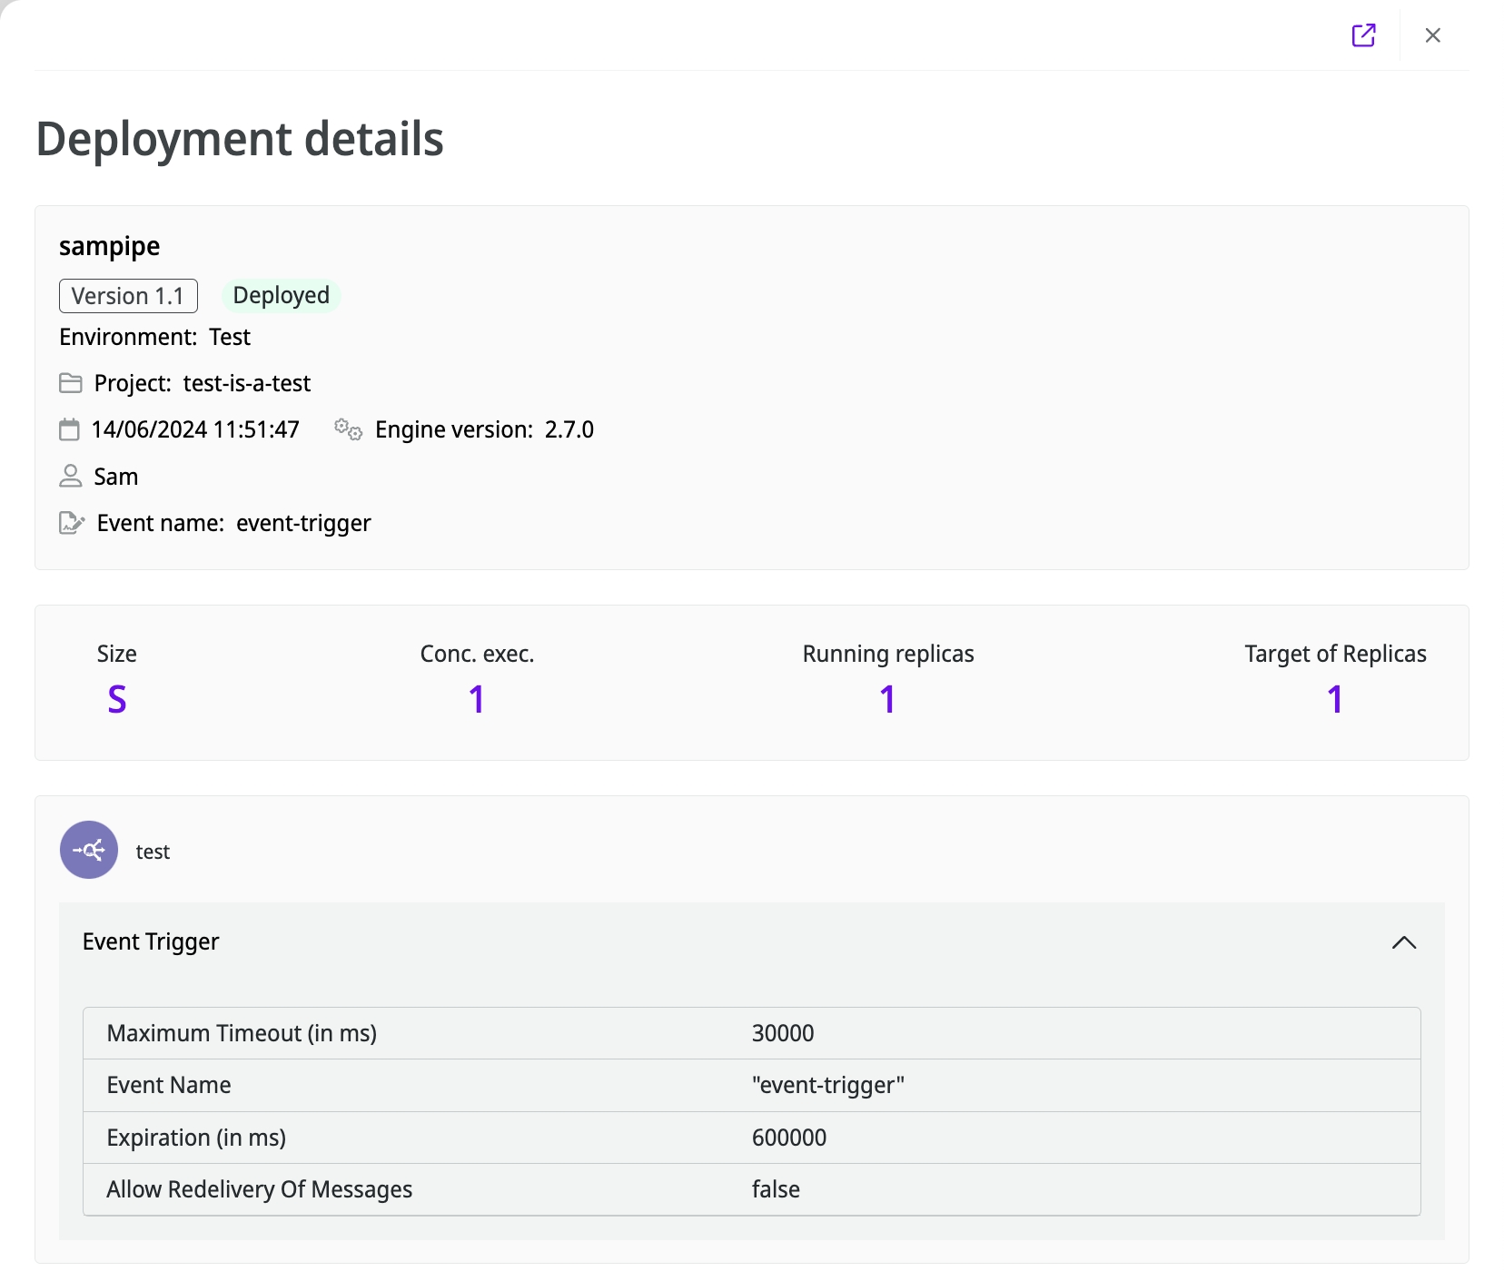Click the Target of Replicas value

[1334, 699]
